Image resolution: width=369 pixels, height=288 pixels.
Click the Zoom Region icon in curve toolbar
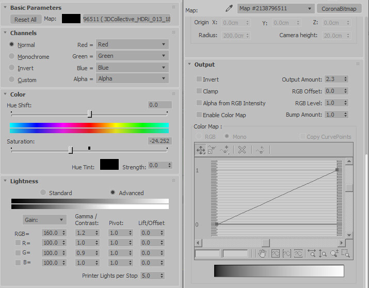(345, 253)
